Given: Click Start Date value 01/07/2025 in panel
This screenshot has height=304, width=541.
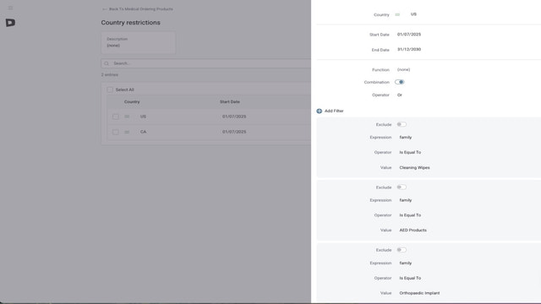Looking at the screenshot, I should pos(409,35).
